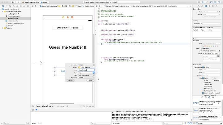
Task: Toggle the document outline button
Action: tap(33, 106)
